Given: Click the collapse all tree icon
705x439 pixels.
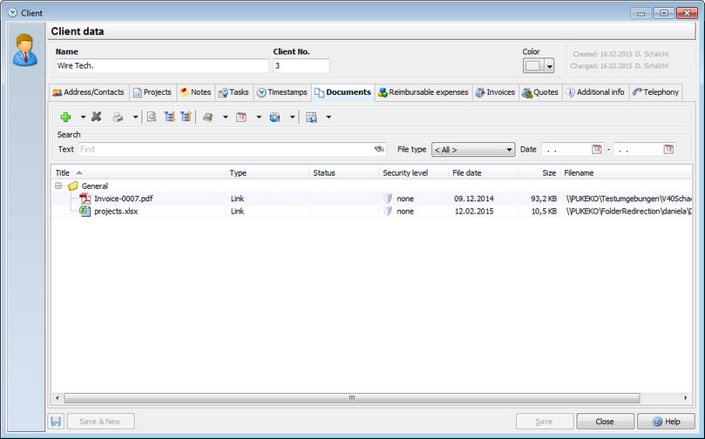Looking at the screenshot, I should [186, 118].
